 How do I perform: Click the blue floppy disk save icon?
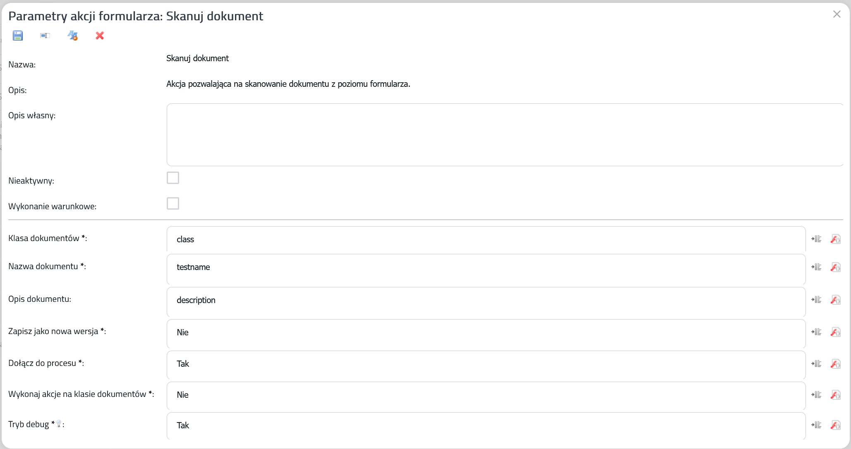(x=18, y=36)
